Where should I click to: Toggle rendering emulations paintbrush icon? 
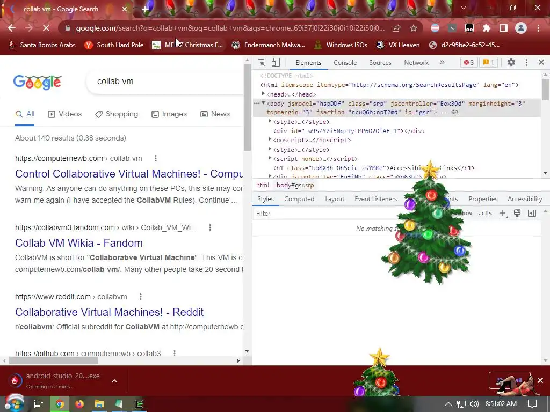point(517,213)
